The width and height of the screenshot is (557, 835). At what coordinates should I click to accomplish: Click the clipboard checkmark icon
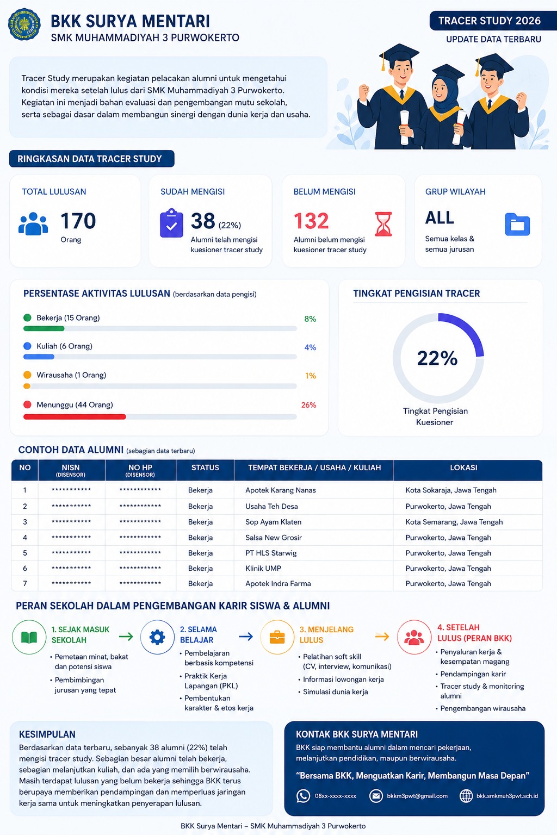click(x=171, y=223)
